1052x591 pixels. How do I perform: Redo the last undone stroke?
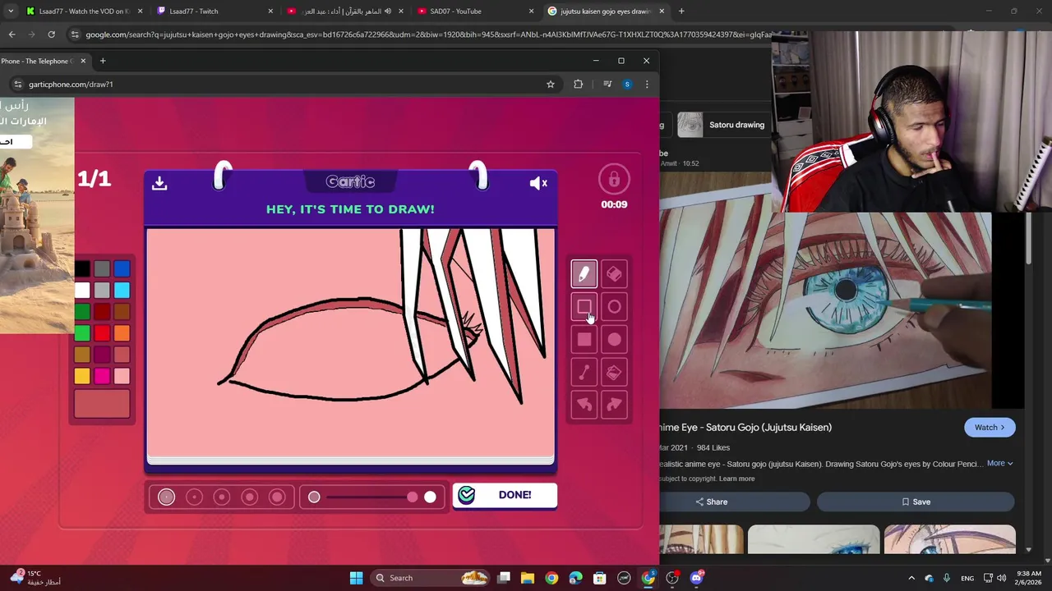click(614, 405)
